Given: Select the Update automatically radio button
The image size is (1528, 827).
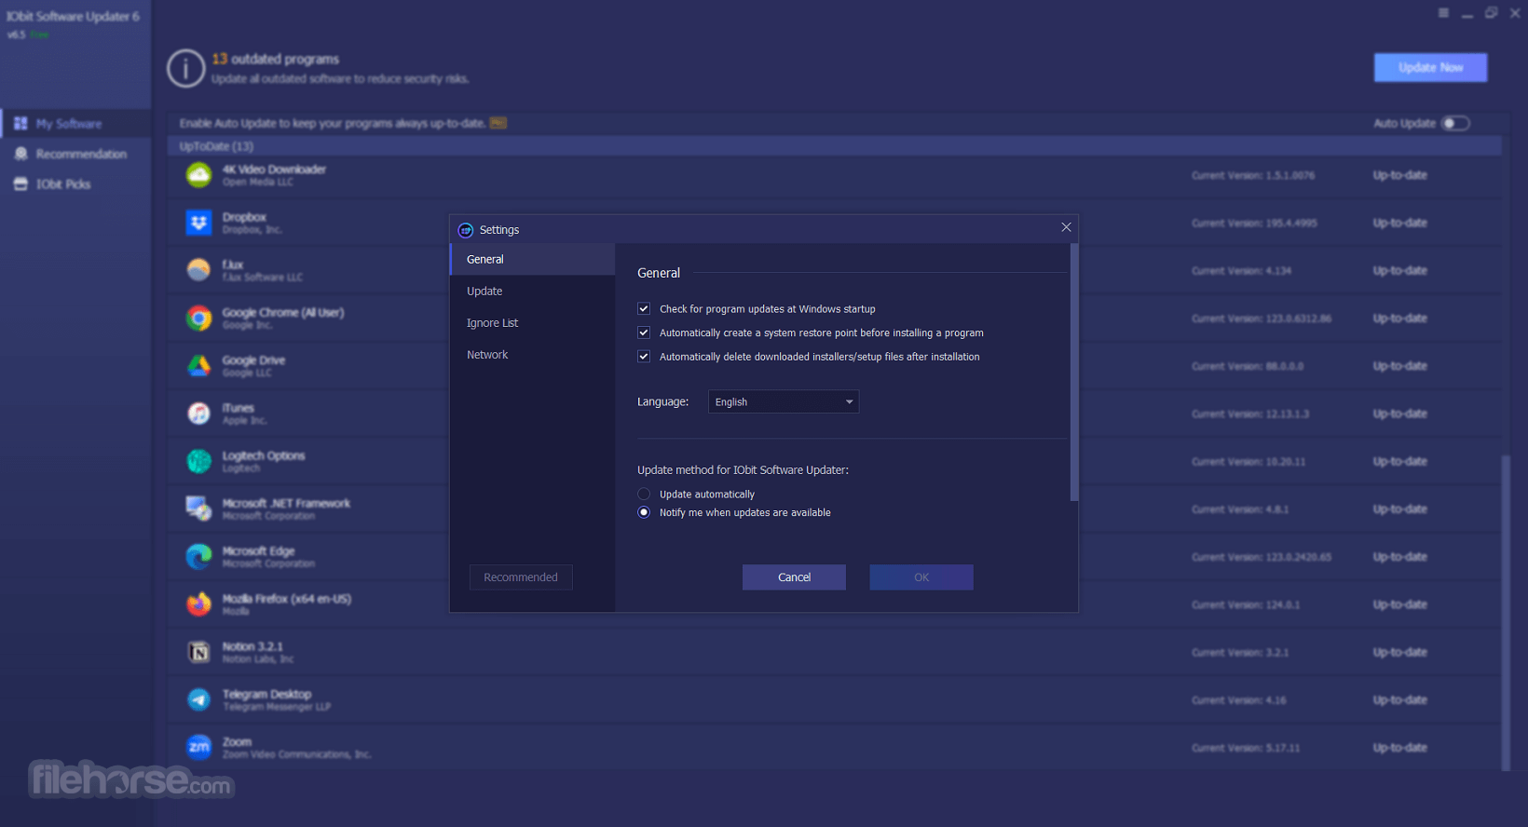Looking at the screenshot, I should [644, 494].
